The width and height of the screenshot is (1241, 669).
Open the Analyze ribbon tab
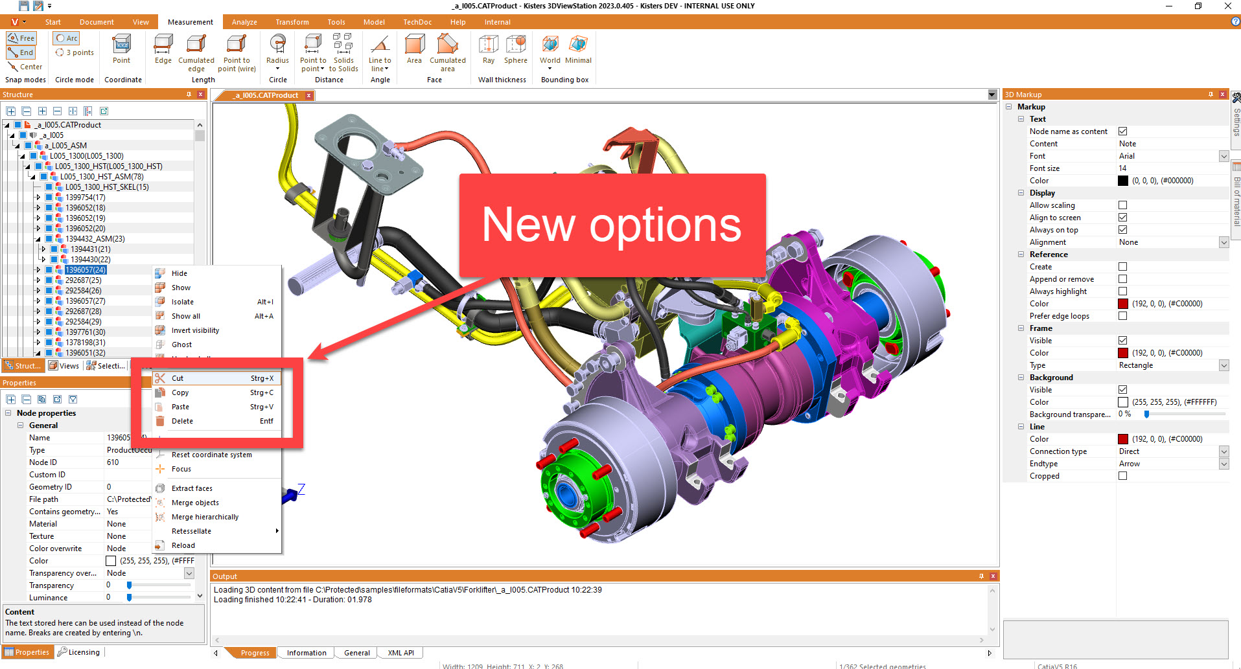244,22
